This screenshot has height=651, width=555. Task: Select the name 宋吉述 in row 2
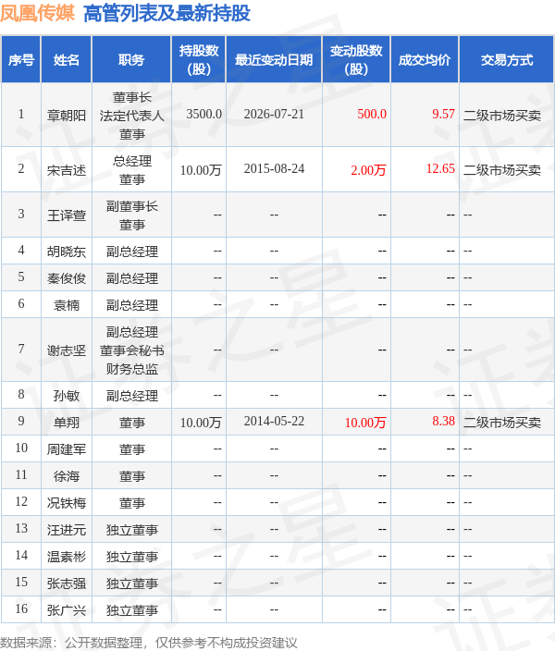pyautogui.click(x=67, y=170)
